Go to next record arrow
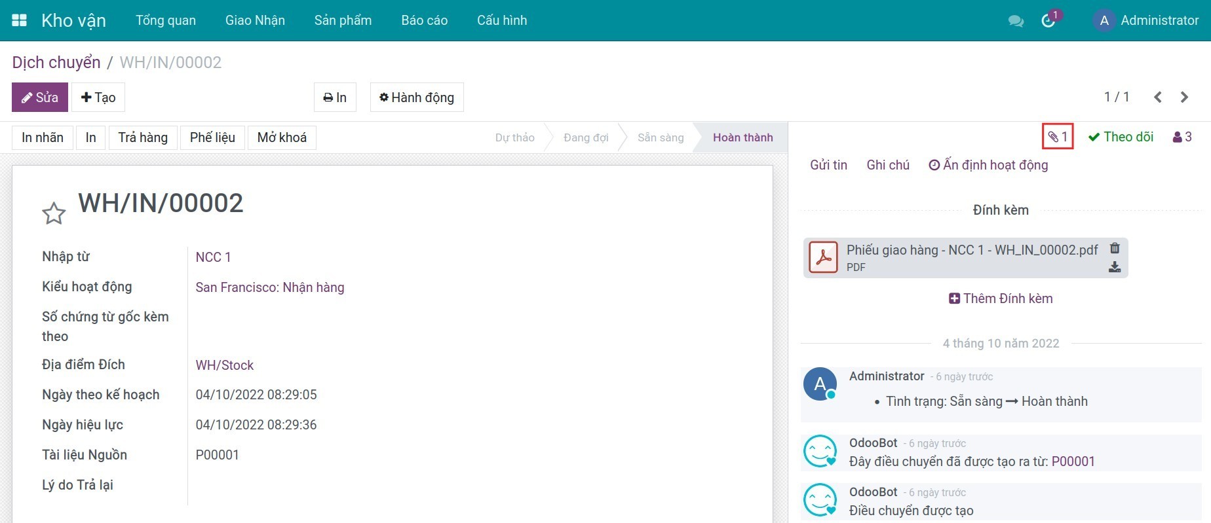 [1184, 98]
